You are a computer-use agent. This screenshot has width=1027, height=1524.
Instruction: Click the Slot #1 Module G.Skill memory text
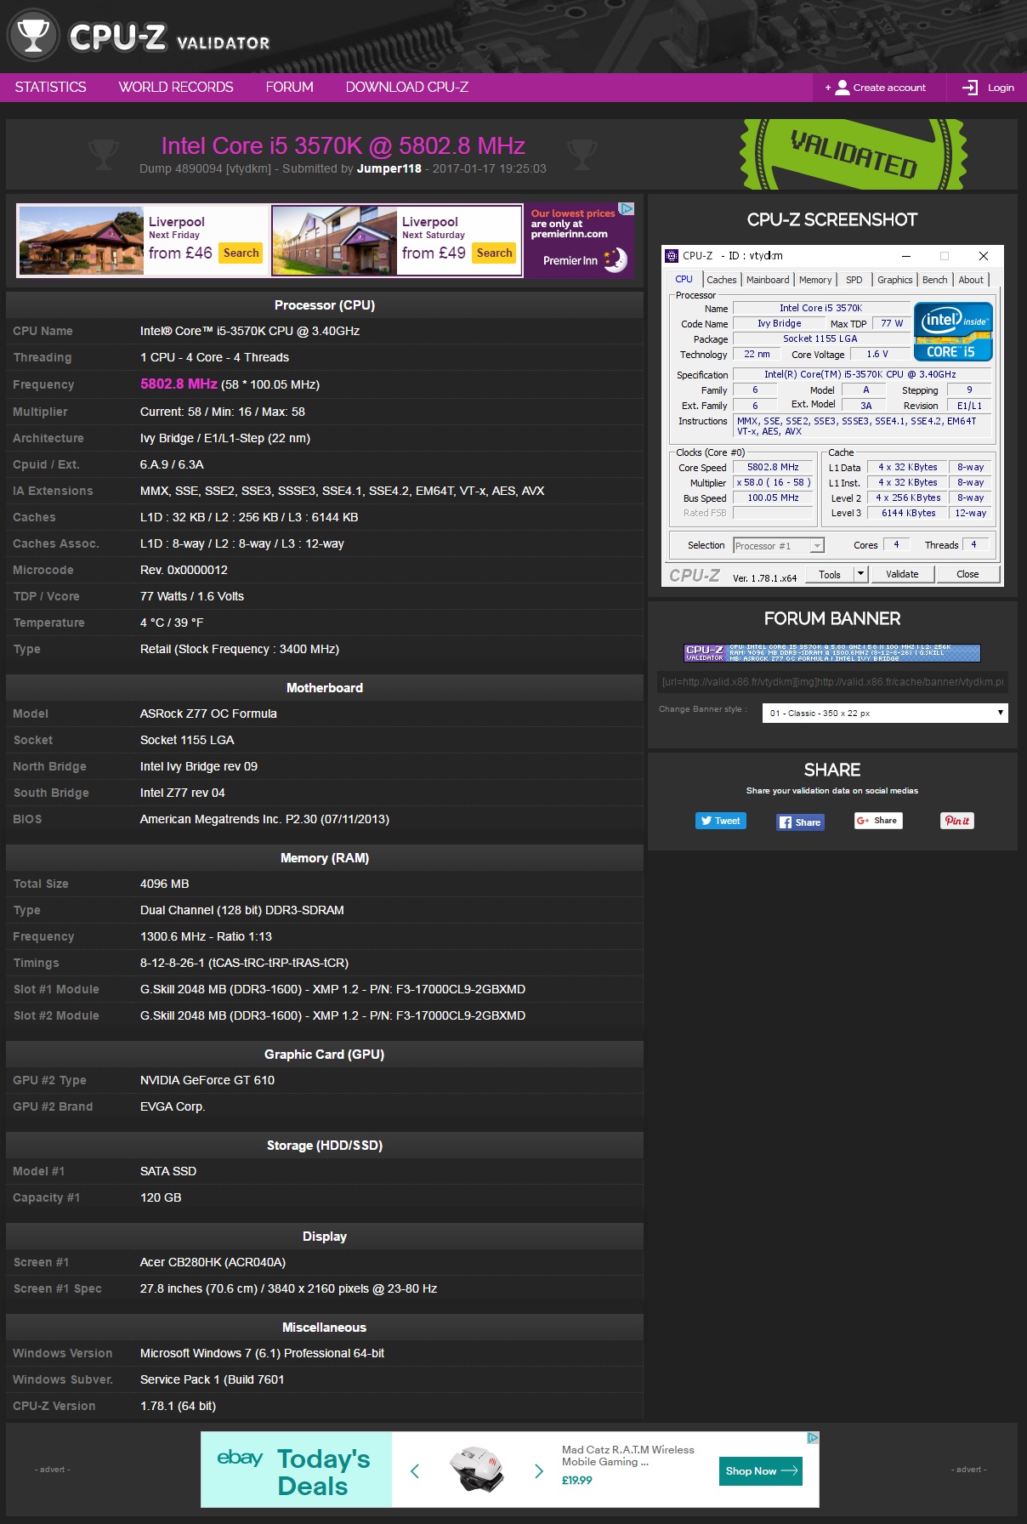[x=332, y=989]
